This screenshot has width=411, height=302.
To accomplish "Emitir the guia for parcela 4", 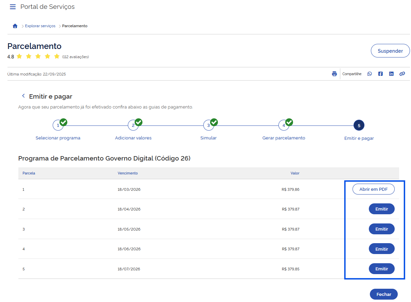I will pos(382,249).
